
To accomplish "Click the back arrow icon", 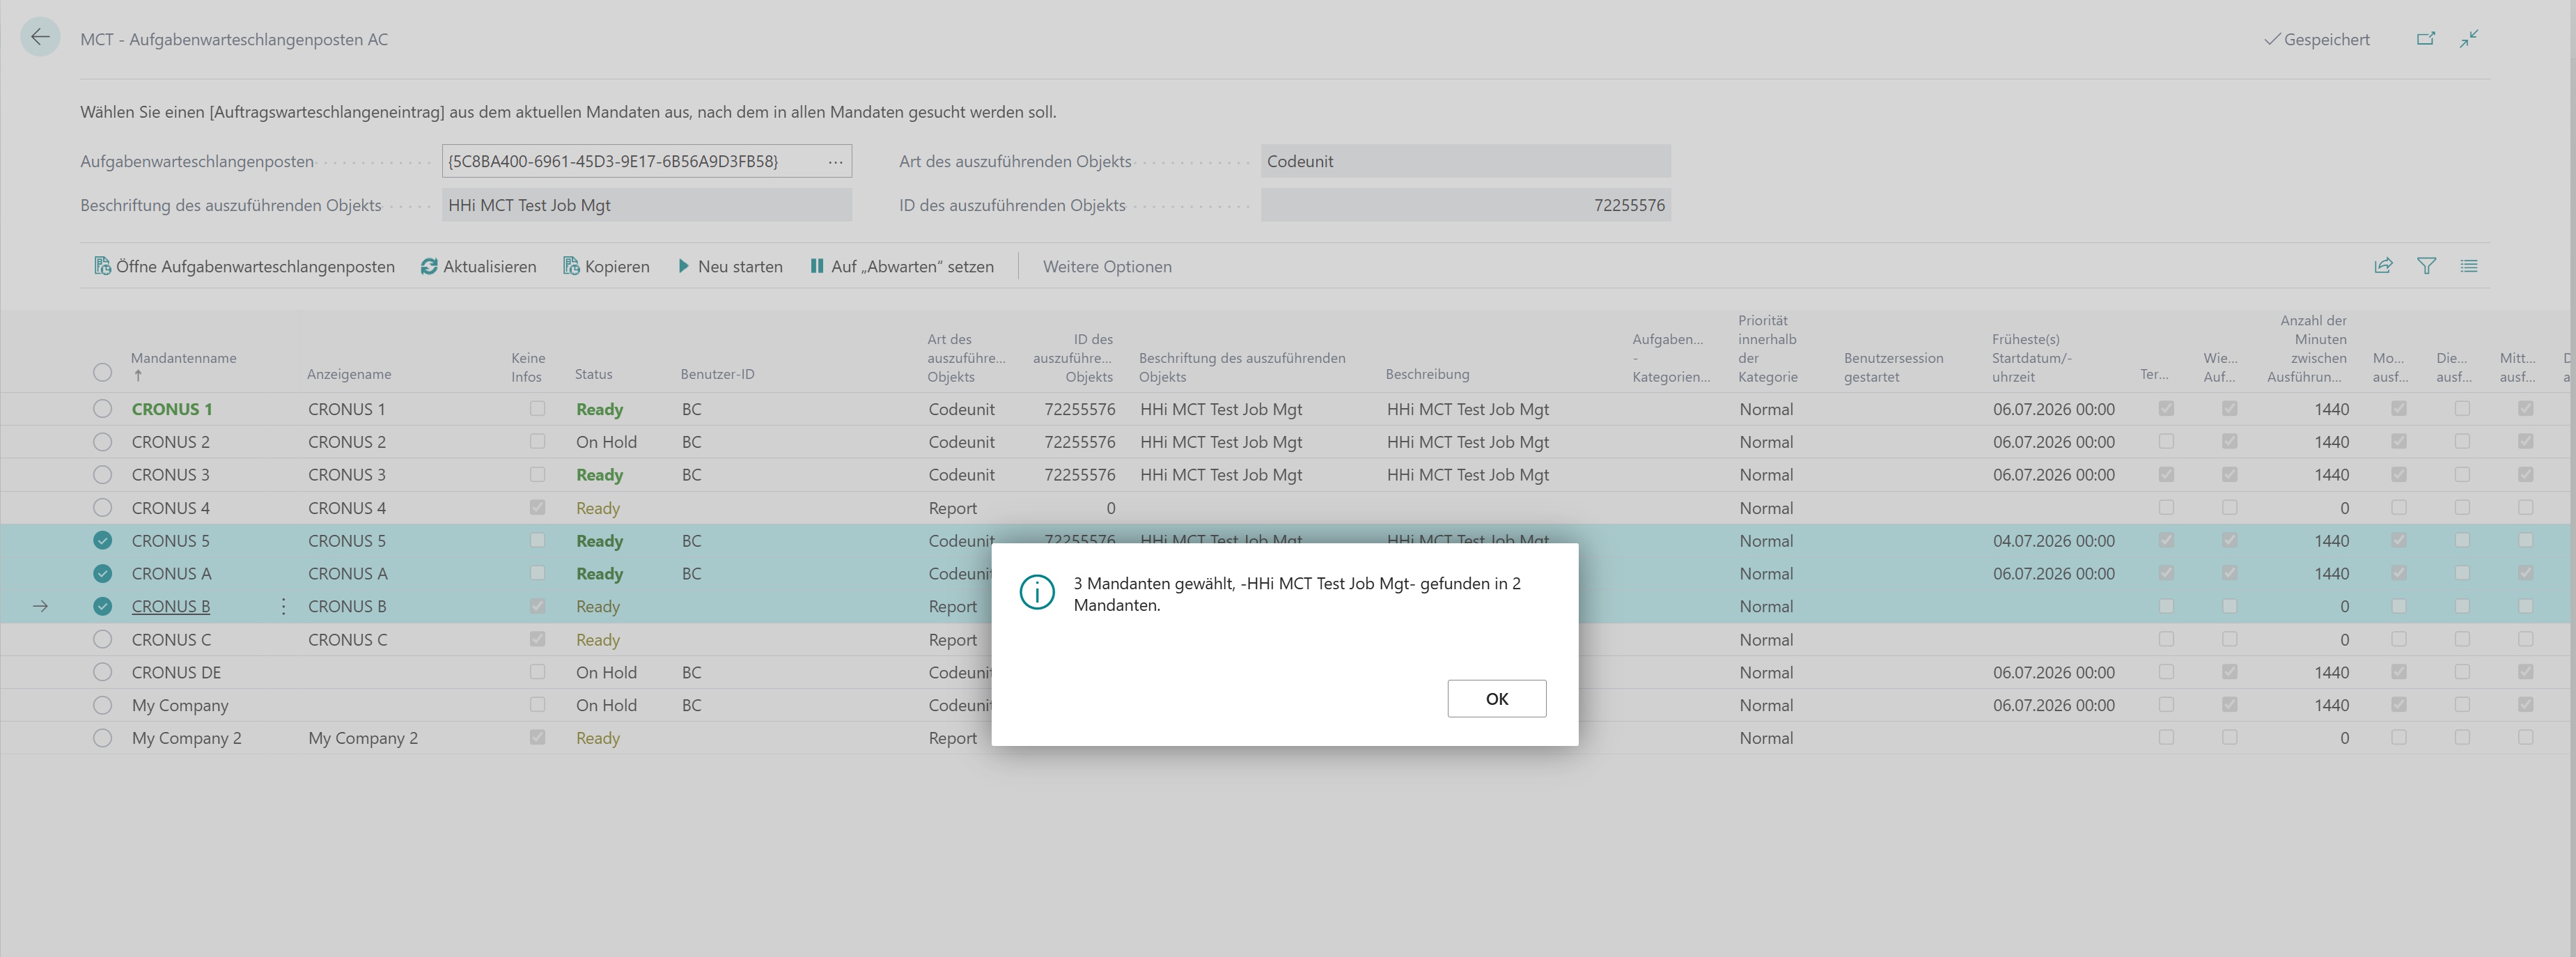I will [x=40, y=38].
